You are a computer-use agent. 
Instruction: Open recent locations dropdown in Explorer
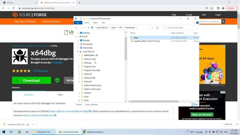coord(85,27)
